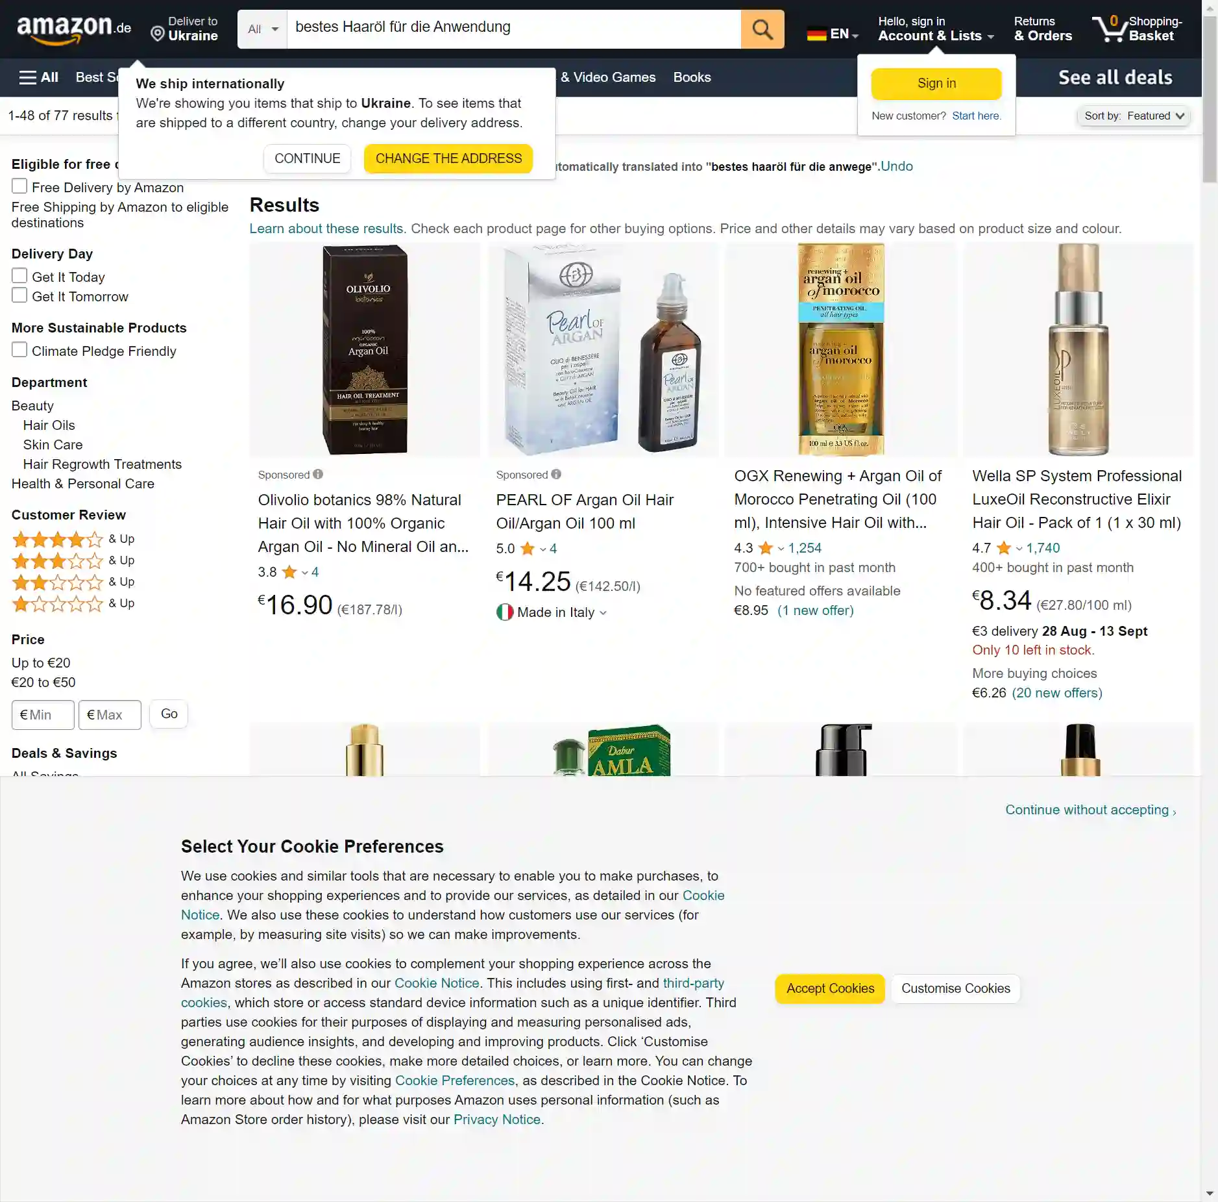
Task: Tick the Get It Today checkbox
Action: pyautogui.click(x=19, y=276)
